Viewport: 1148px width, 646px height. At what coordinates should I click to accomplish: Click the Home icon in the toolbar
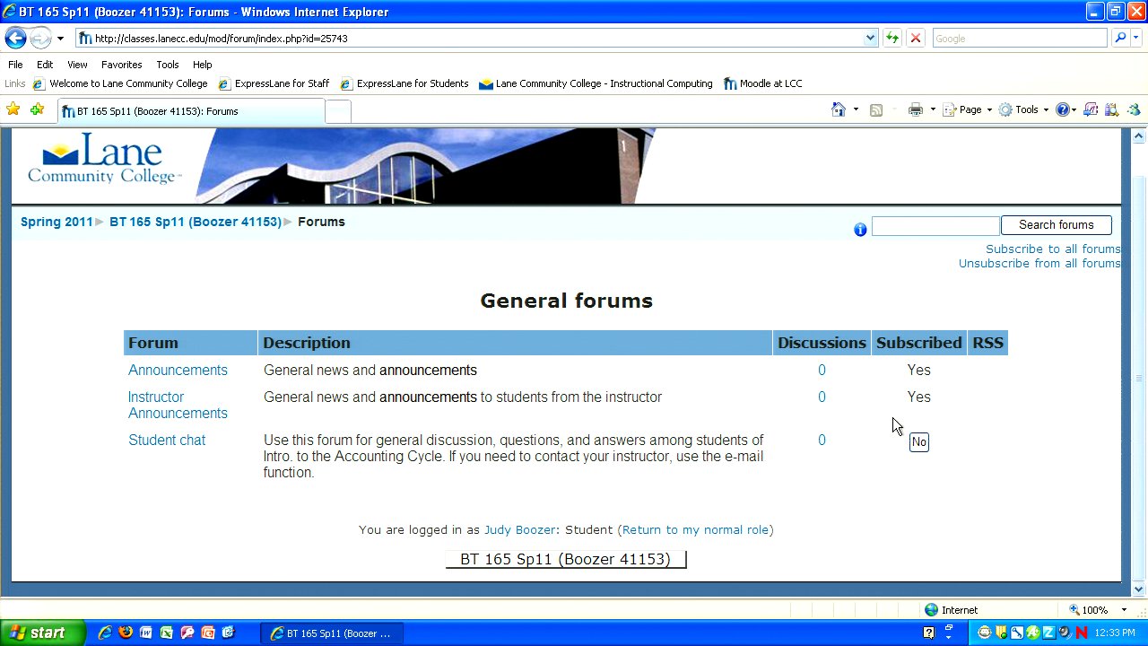[x=838, y=109]
